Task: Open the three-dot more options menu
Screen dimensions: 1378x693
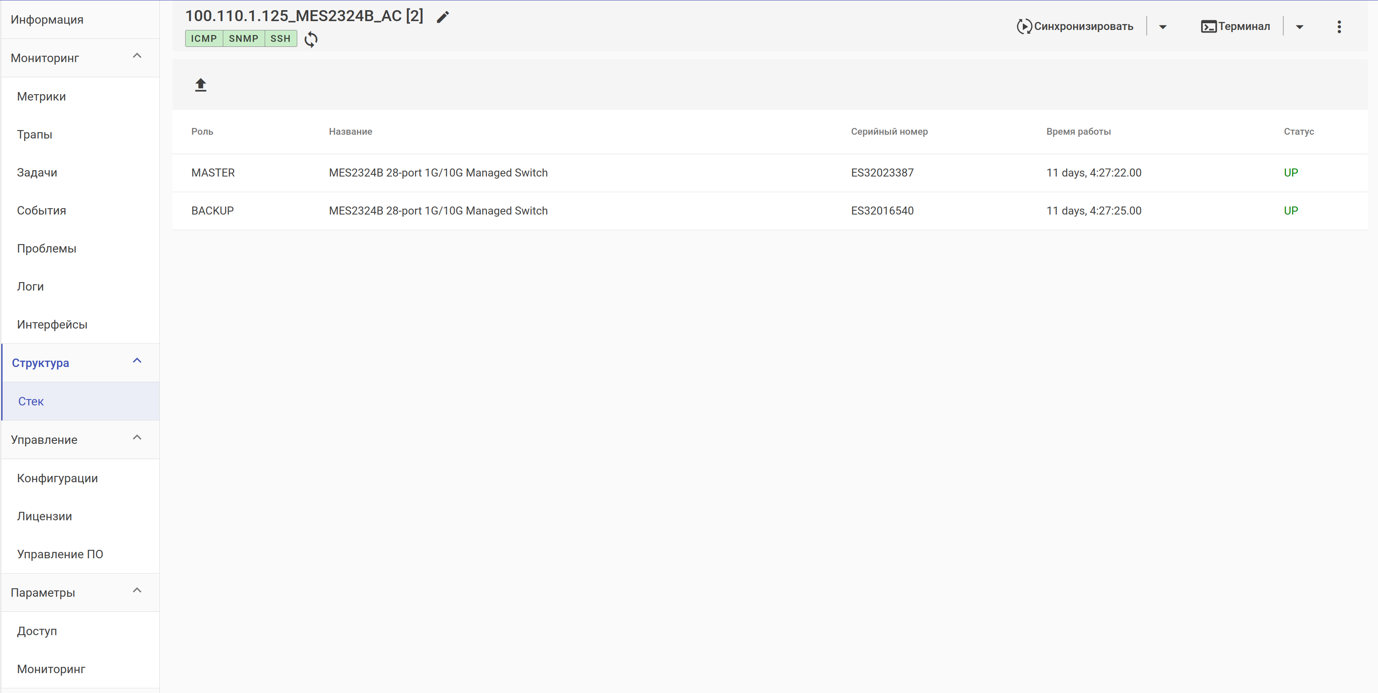Action: tap(1339, 27)
